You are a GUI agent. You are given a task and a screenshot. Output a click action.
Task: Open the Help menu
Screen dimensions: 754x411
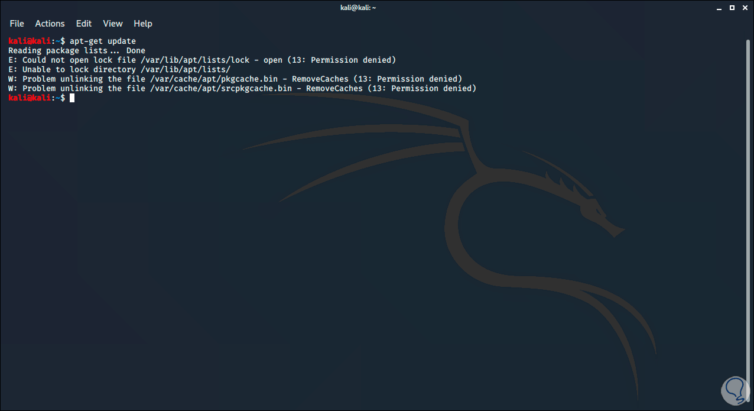click(x=143, y=24)
